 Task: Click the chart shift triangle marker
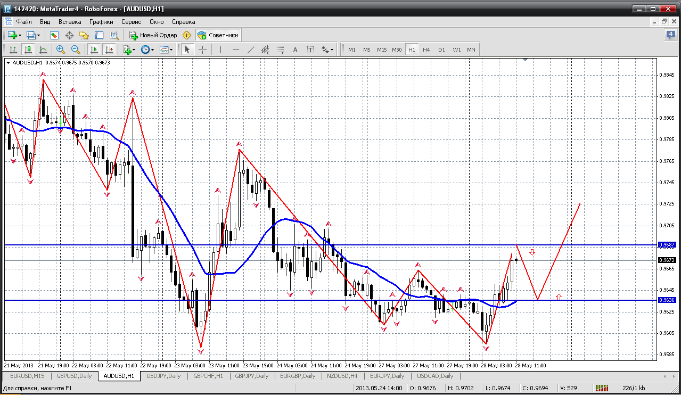click(x=526, y=60)
